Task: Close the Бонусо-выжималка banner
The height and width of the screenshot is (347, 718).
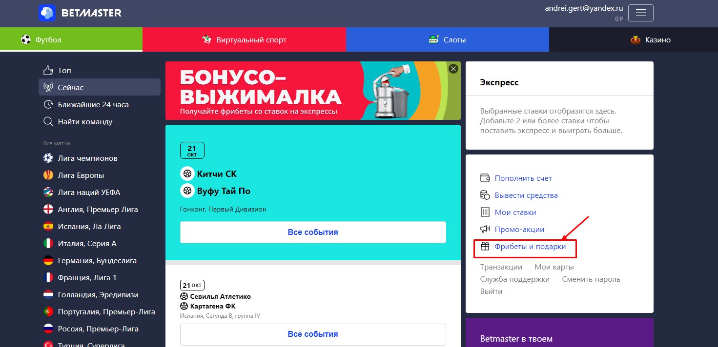Action: pyautogui.click(x=453, y=69)
